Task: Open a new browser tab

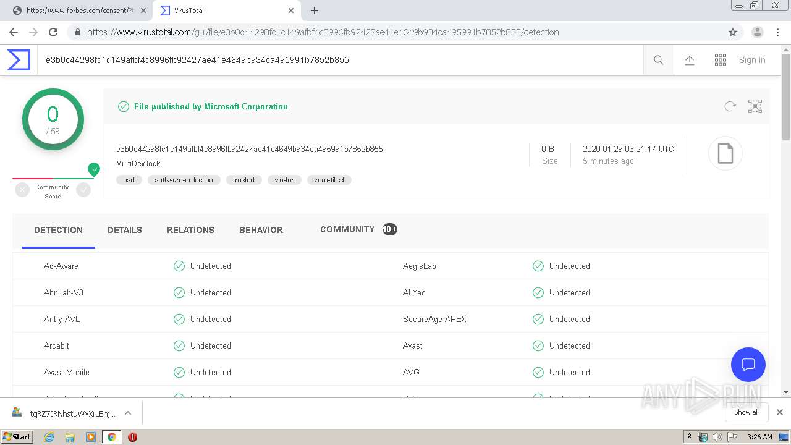Action: 315,11
